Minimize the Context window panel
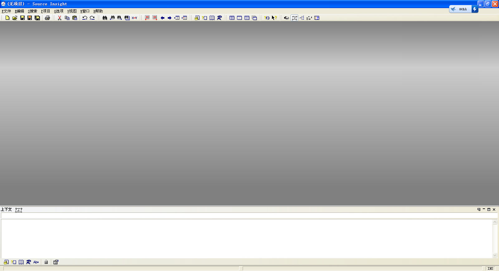Image resolution: width=499 pixels, height=271 pixels. pos(484,209)
